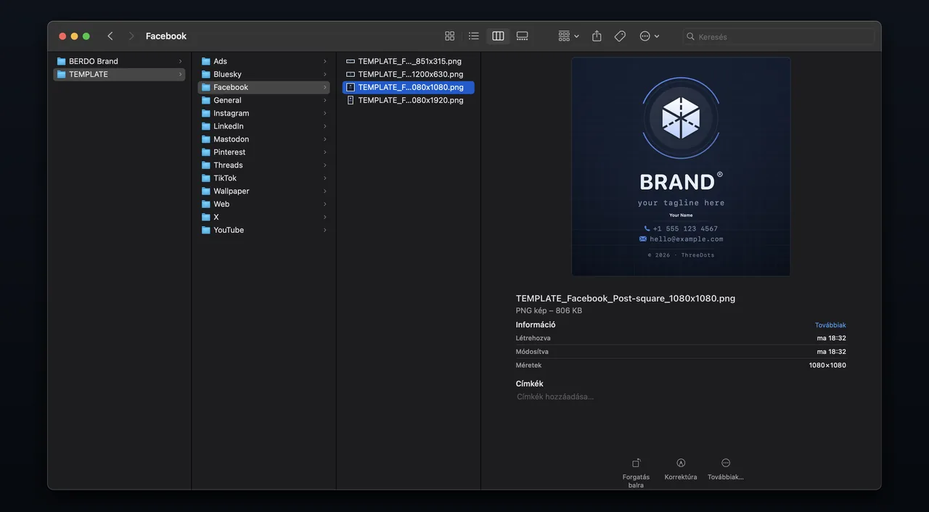Go back with the left chevron
Image resolution: width=929 pixels, height=512 pixels.
(110, 36)
